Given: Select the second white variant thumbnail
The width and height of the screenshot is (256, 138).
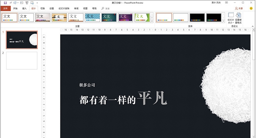Looking at the screenshot, I should [181, 17].
